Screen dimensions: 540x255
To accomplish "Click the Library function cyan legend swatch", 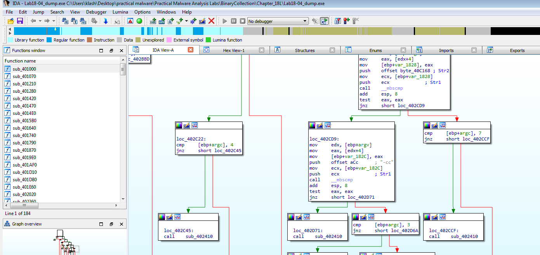I will coord(10,40).
